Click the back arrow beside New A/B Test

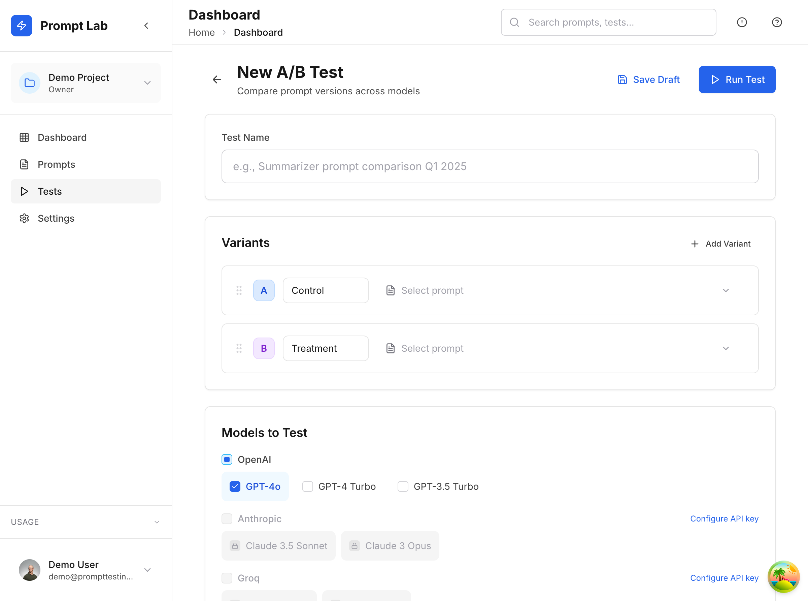point(216,79)
